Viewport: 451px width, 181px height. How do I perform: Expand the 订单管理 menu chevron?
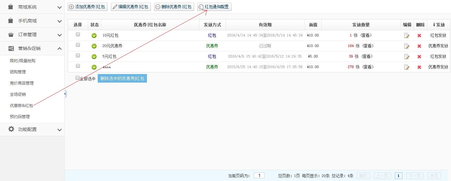(x=59, y=35)
